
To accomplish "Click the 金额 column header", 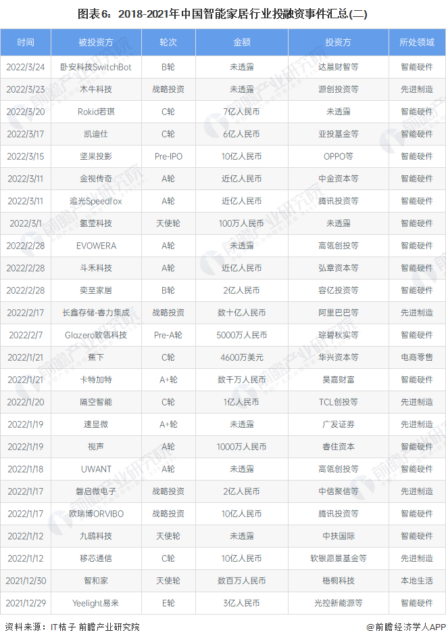I will [242, 42].
